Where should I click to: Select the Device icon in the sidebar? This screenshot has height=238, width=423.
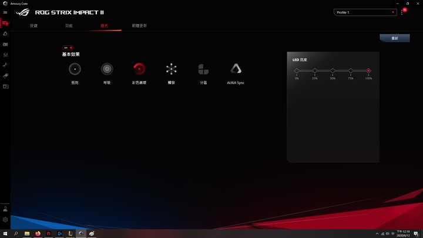5,24
